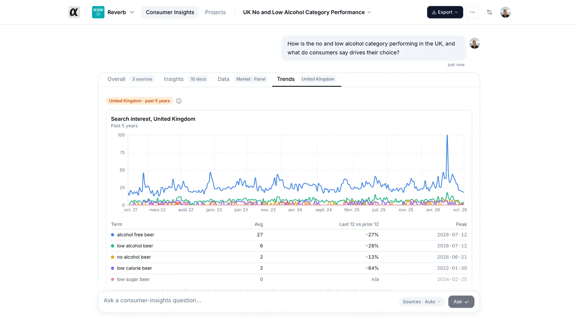This screenshot has height=317, width=578.
Task: Expand the UK No and Low Alcohol project title dropdown
Action: (369, 12)
